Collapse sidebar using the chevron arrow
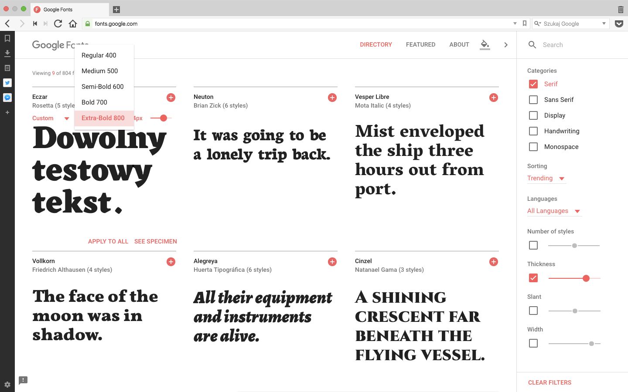Screen dimensions: 628x392 click(506, 45)
